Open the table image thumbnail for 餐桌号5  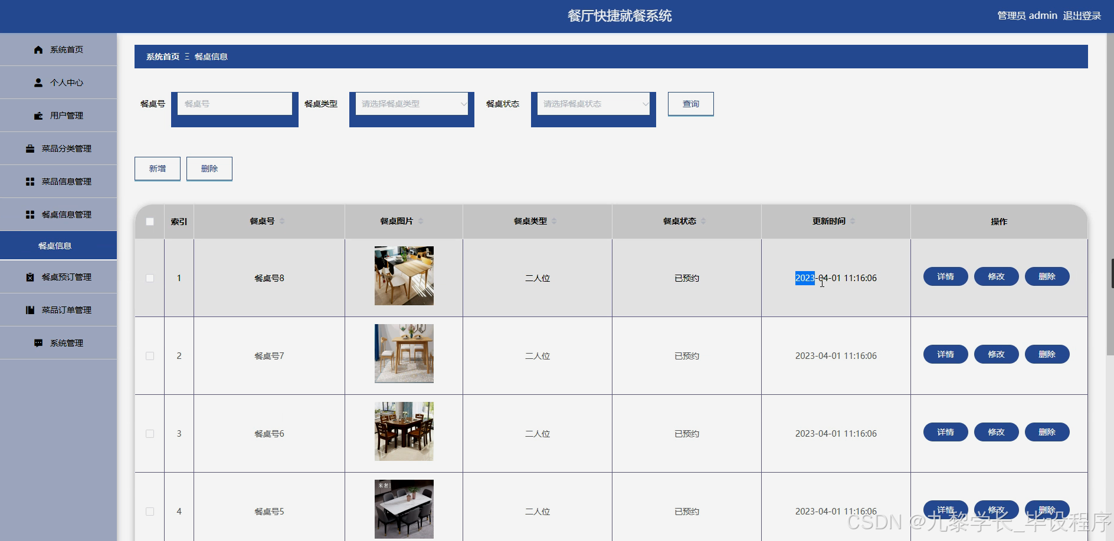tap(404, 509)
